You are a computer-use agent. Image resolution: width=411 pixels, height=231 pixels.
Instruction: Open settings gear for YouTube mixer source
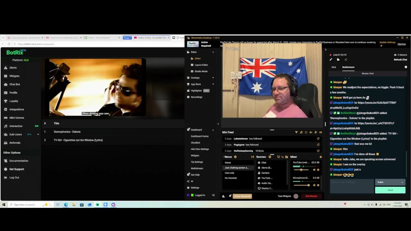coord(318,170)
